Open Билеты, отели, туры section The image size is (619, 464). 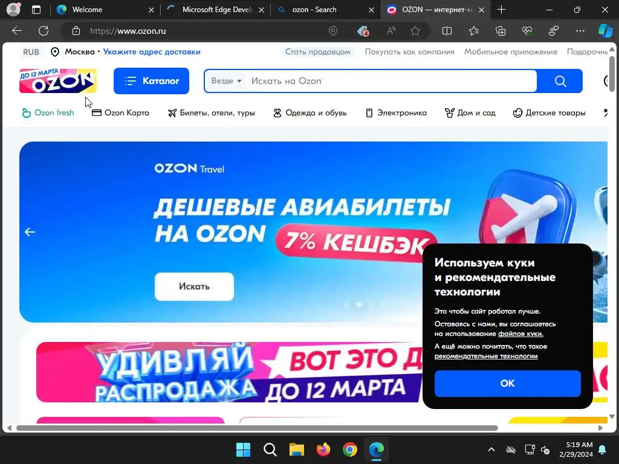tap(211, 113)
